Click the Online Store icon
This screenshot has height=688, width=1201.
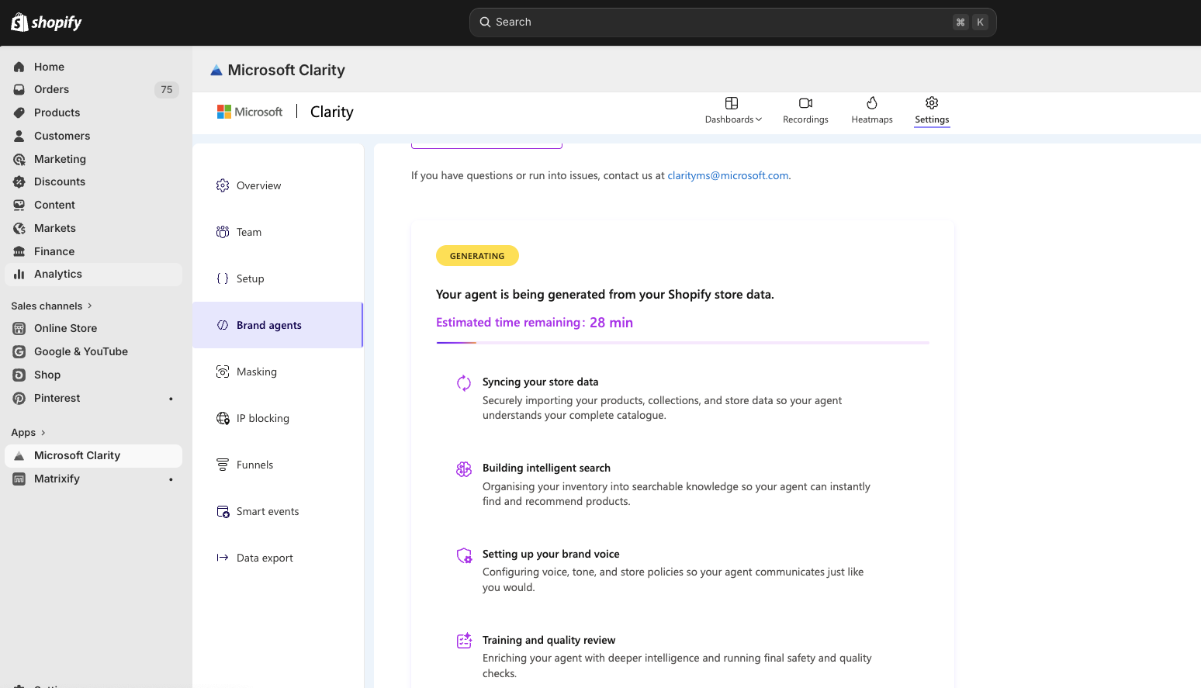click(x=19, y=328)
